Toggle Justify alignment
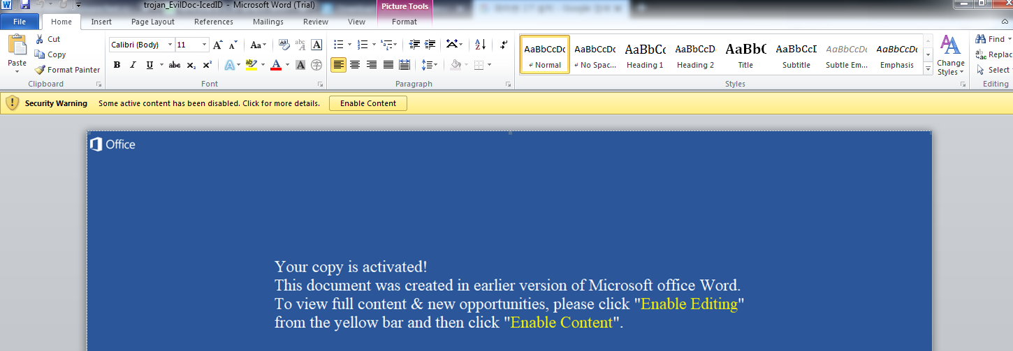 (388, 65)
